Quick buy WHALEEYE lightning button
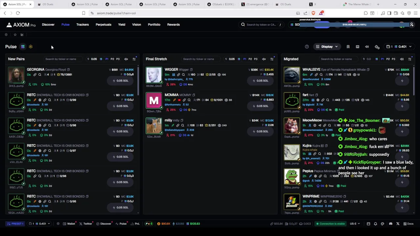 [x=402, y=81]
